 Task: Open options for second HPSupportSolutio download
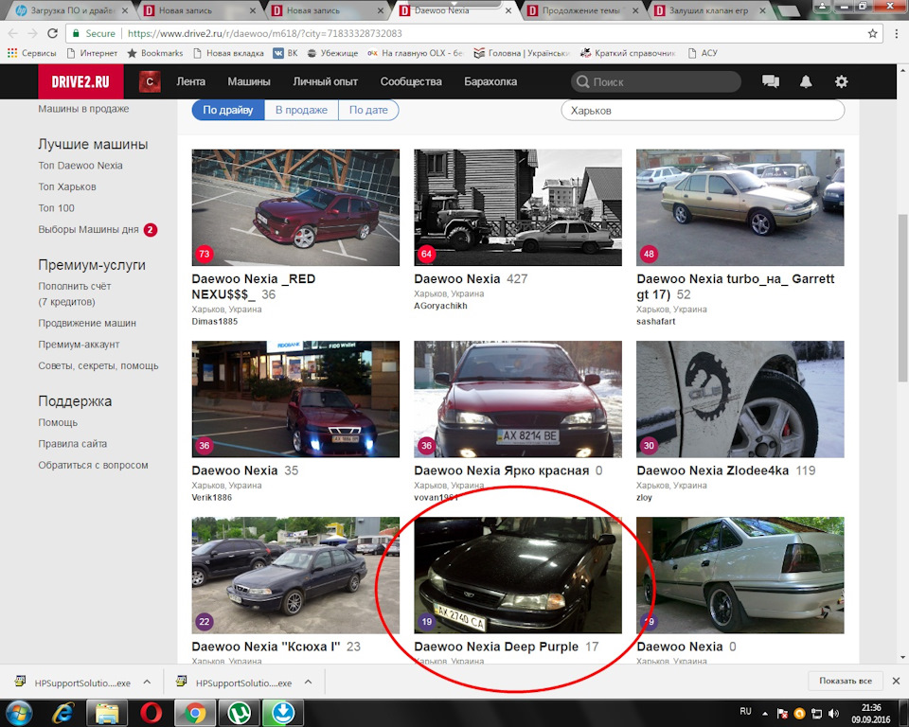[309, 682]
